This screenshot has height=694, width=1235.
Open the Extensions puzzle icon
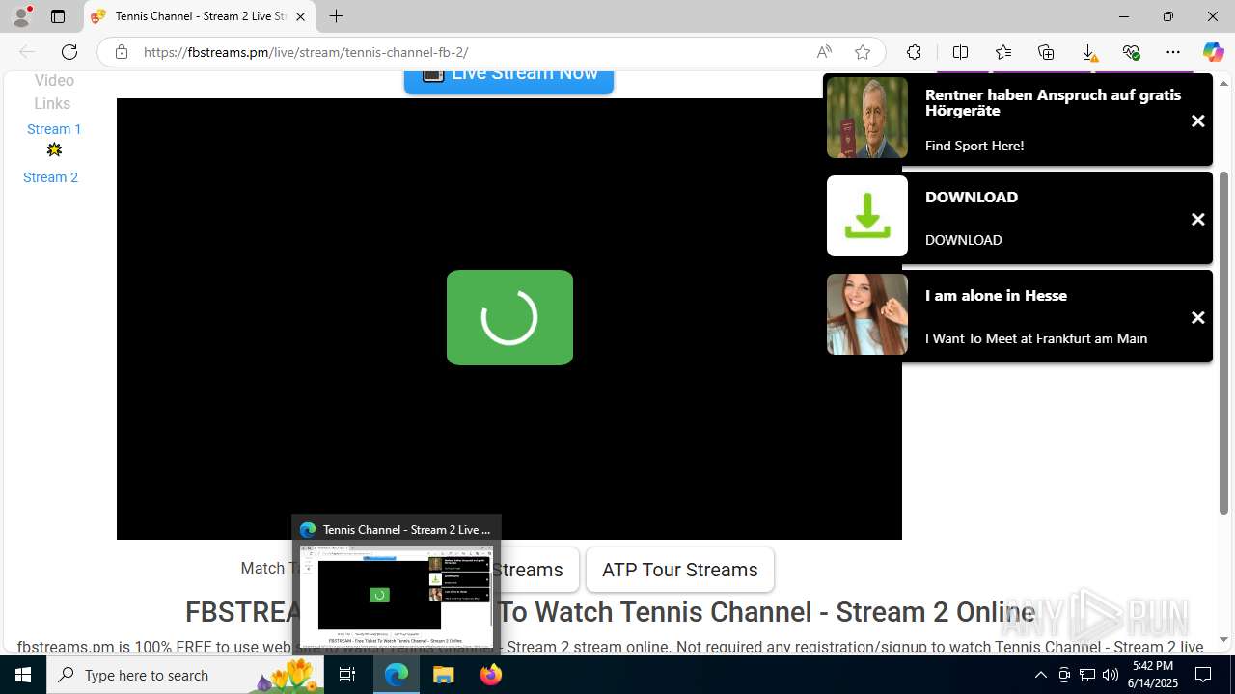(x=914, y=52)
